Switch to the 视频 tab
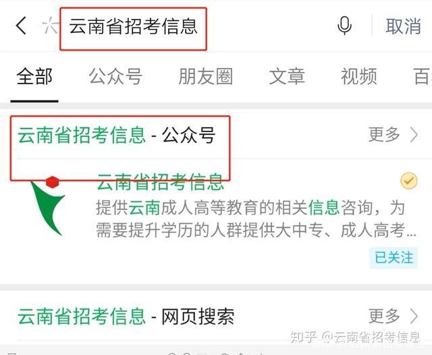The image size is (432, 355). (359, 76)
